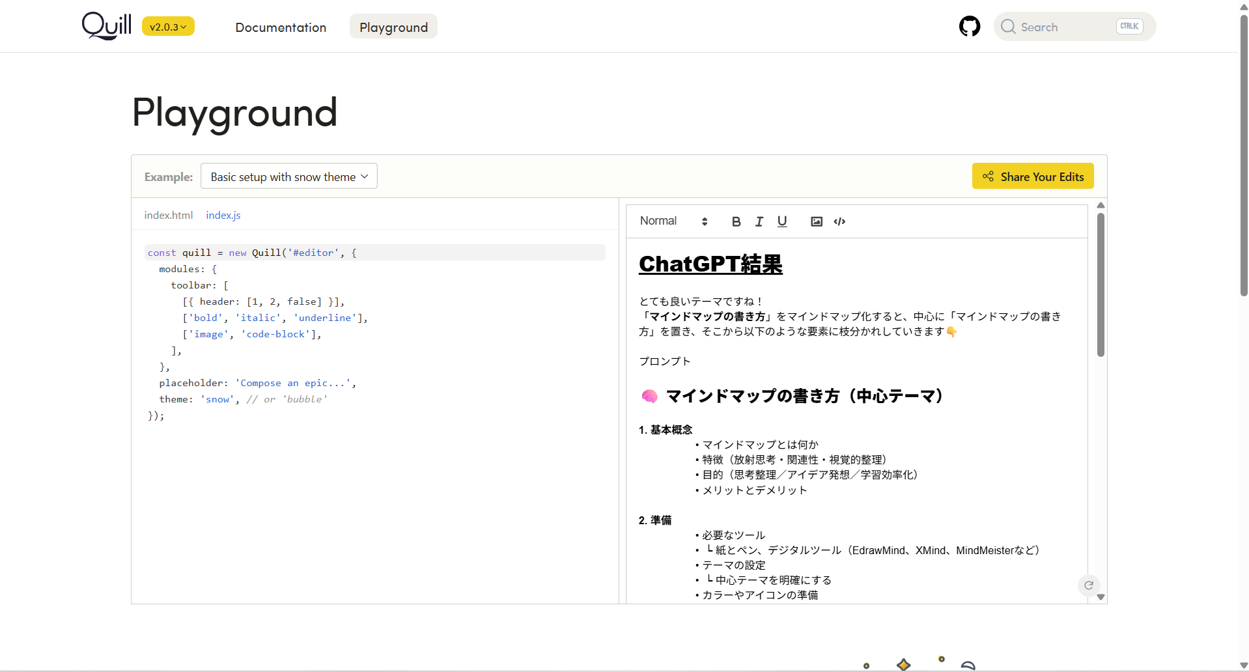
Task: Click the Quill logo
Action: [x=107, y=26]
